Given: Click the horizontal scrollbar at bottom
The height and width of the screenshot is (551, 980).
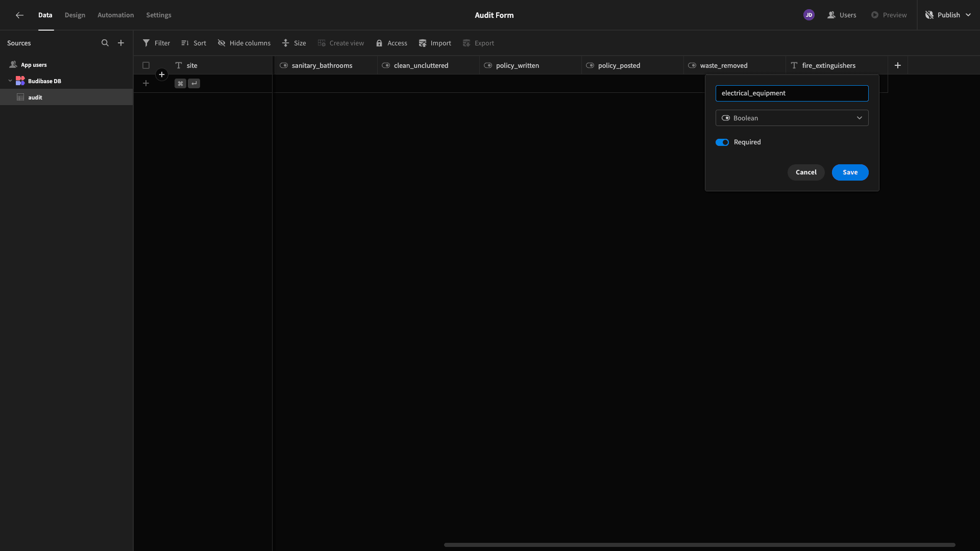Looking at the screenshot, I should coord(699,545).
